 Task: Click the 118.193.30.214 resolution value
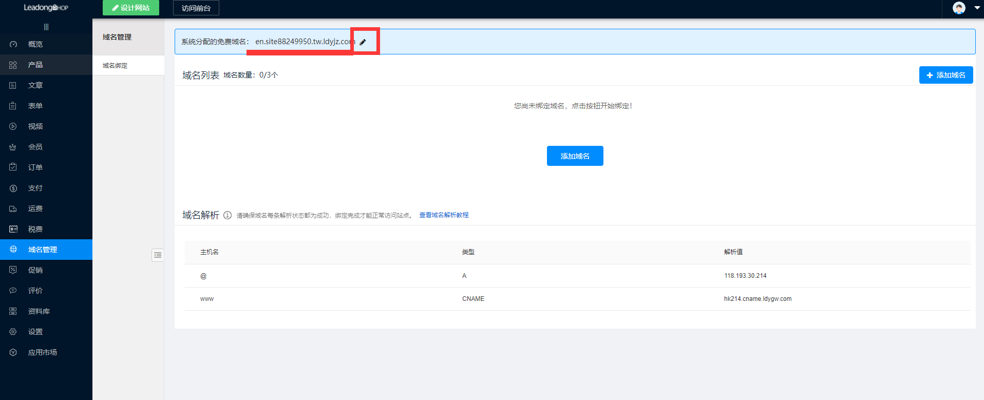pyautogui.click(x=745, y=276)
